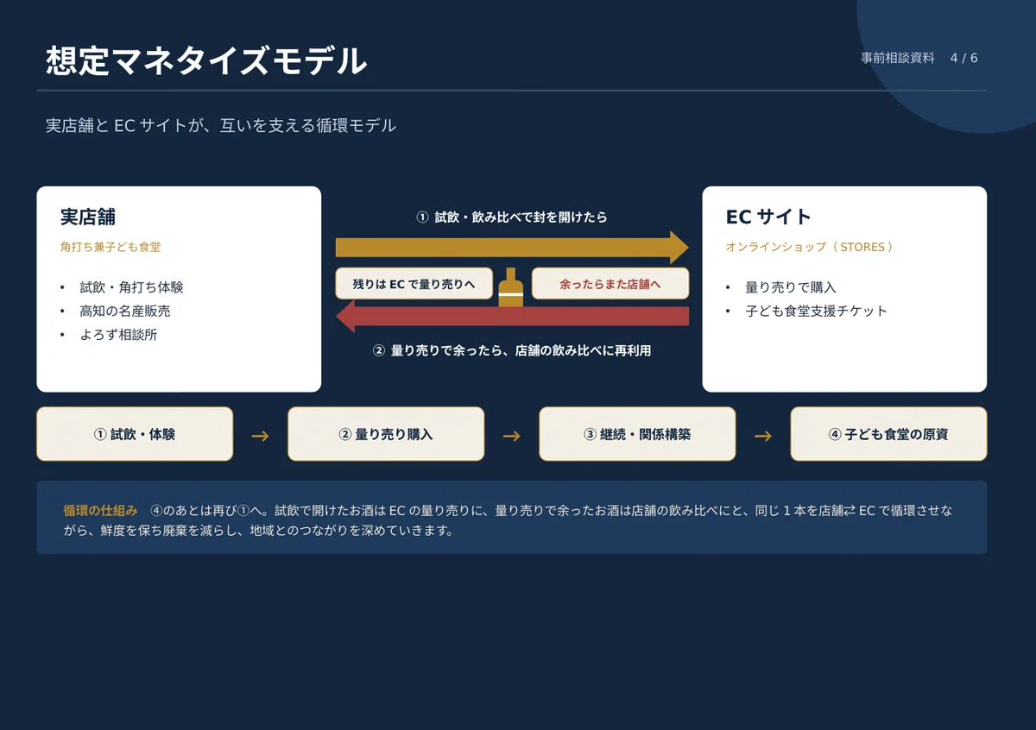The image size is (1036, 730).
Task: Click the ② 量り売り購入 step box
Action: pyautogui.click(x=386, y=434)
